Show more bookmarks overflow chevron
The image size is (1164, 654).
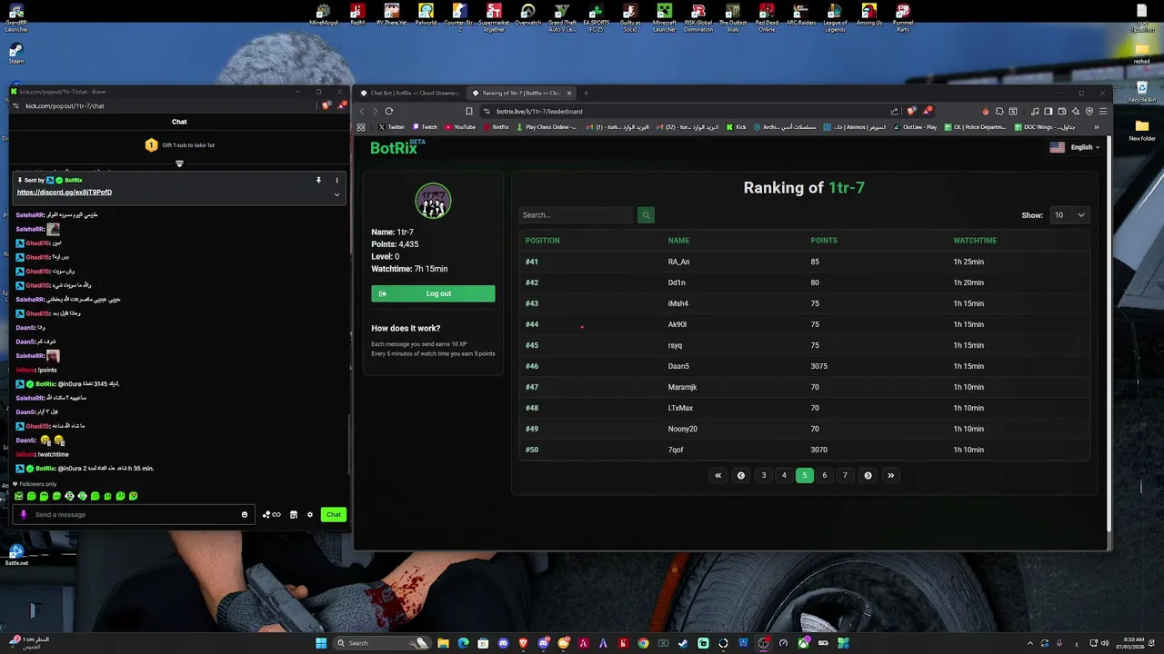pos(1096,127)
